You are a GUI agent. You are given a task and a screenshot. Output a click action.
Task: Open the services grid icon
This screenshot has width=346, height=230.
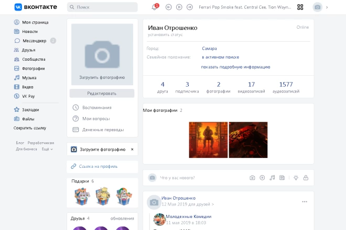click(300, 7)
